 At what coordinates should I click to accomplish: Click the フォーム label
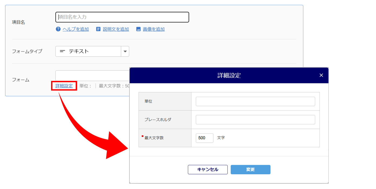click(x=21, y=80)
